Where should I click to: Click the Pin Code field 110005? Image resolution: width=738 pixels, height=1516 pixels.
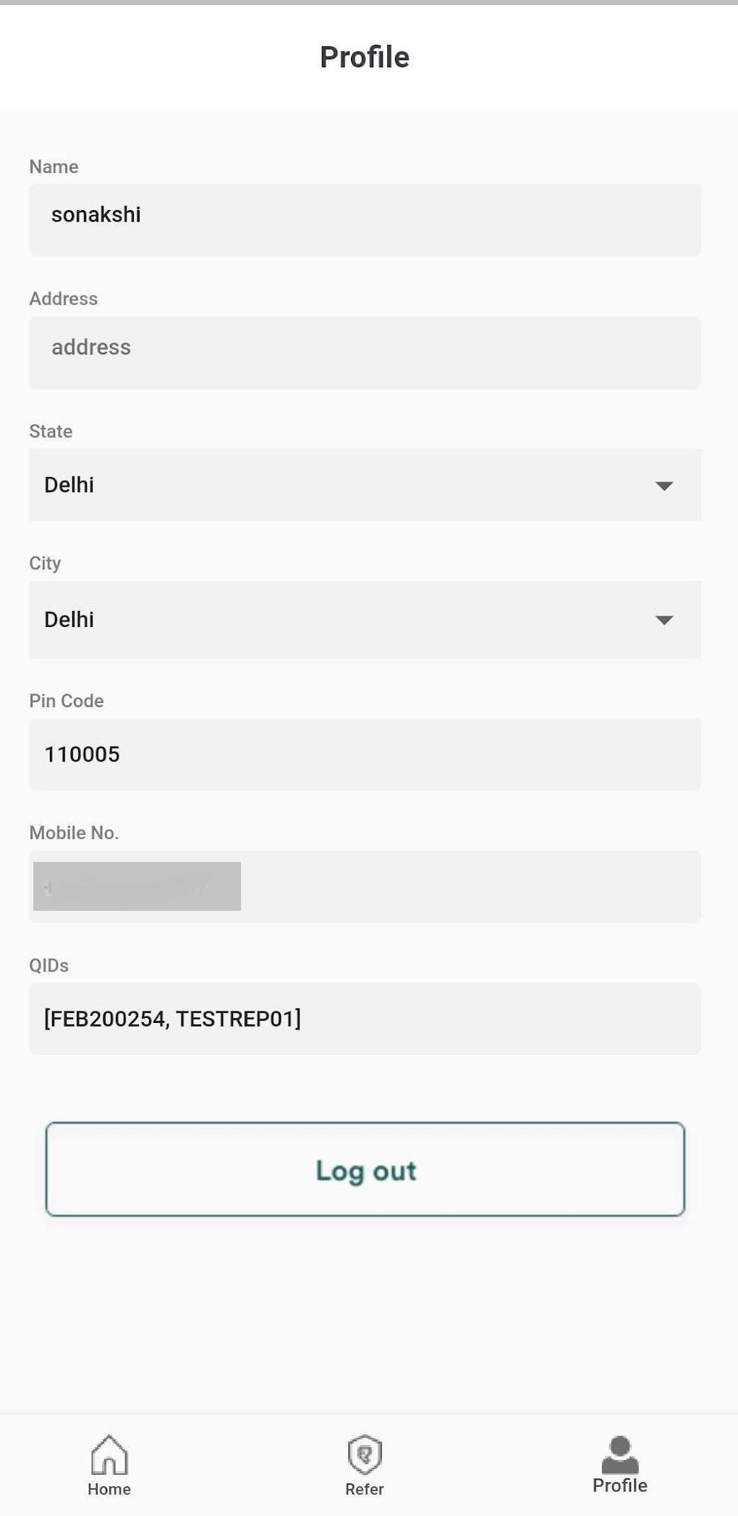[x=365, y=754]
